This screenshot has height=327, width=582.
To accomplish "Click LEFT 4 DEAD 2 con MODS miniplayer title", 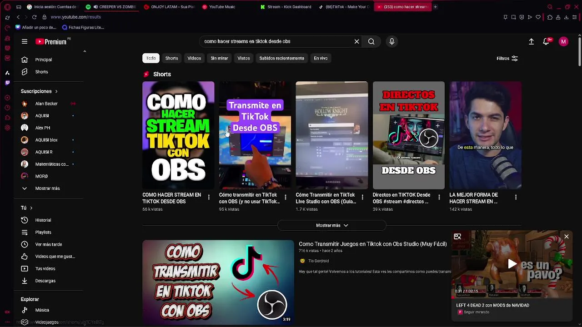I will pos(492,306).
